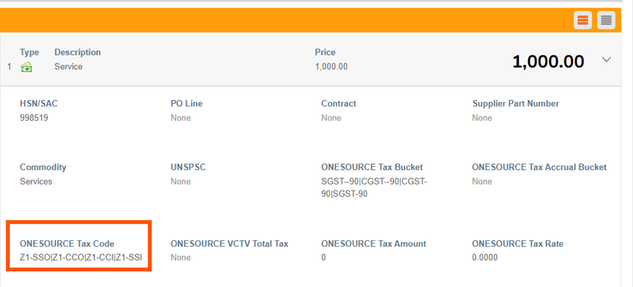Click the Contract field label
Viewport: 633px width, 287px height.
pos(339,103)
